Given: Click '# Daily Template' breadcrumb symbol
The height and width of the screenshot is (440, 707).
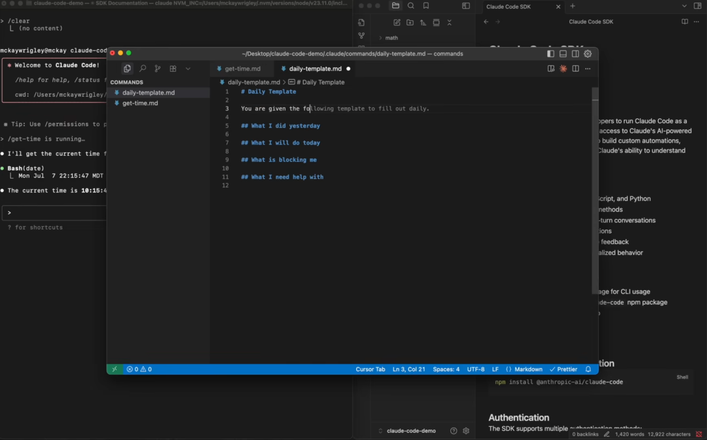Looking at the screenshot, I should click(x=320, y=82).
